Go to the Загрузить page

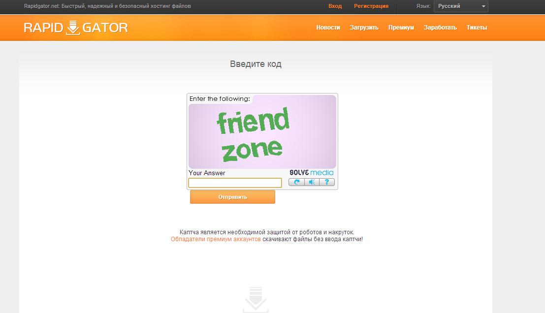[x=364, y=28]
